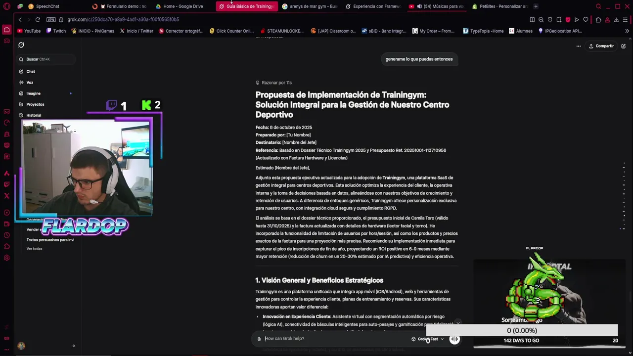
Task: Open the Grok model selector dropdown
Action: [428, 339]
